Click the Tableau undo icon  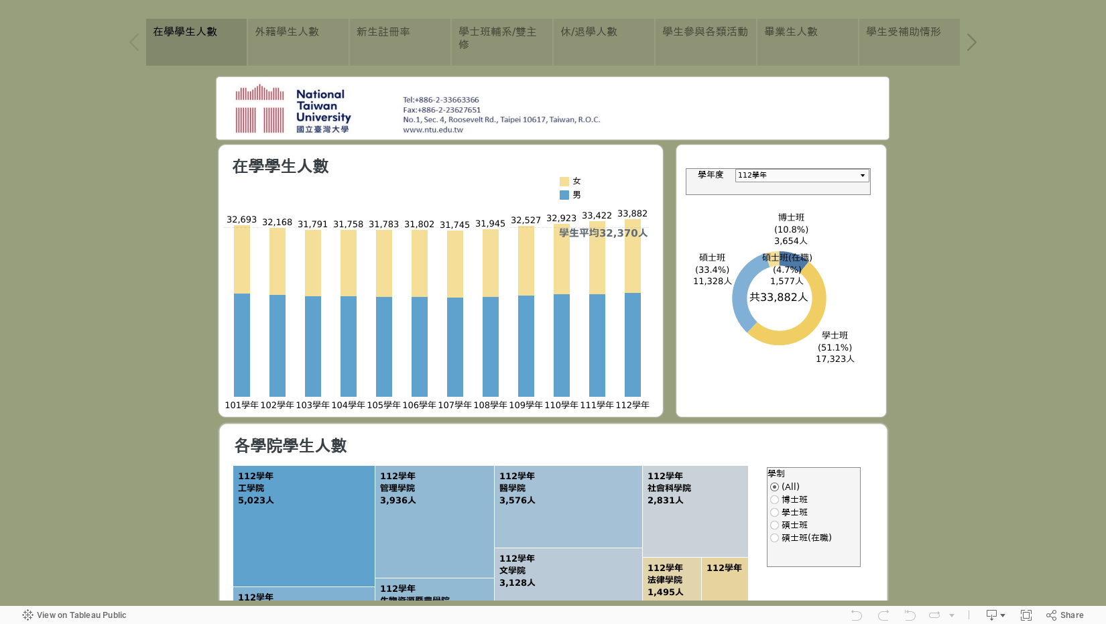[857, 615]
